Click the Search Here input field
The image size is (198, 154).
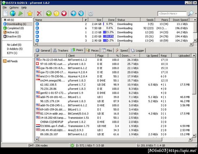pyautogui.click(x=172, y=13)
